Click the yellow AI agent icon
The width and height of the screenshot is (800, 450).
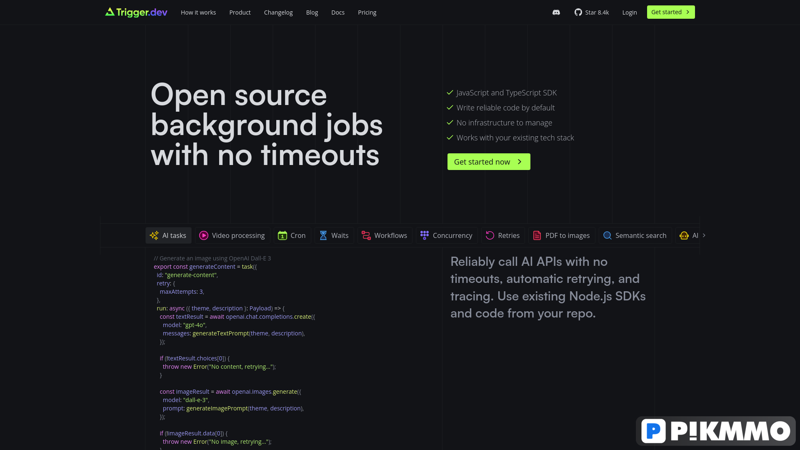(684, 235)
